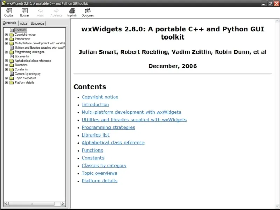Follow the Functions link in page

(x=92, y=150)
